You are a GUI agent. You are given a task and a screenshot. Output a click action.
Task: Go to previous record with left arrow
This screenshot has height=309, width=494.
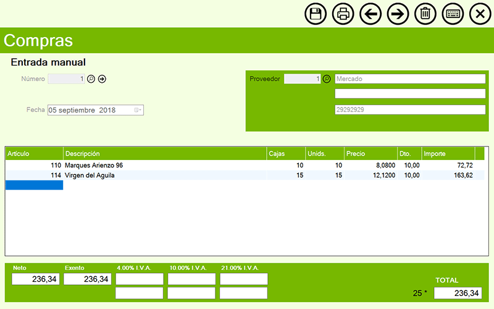click(371, 14)
